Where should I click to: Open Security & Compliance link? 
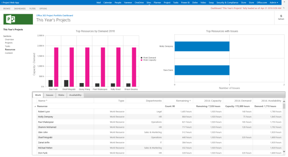[x=228, y=3]
